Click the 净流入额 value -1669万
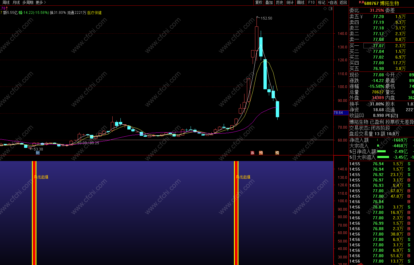 400,140
